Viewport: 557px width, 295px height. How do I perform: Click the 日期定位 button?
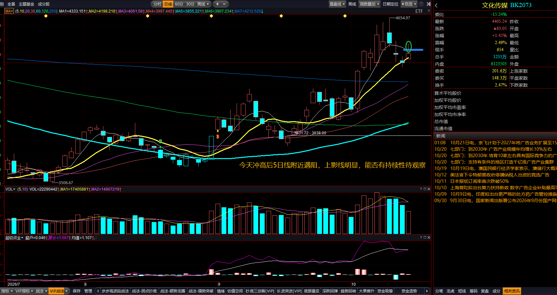click(x=391, y=4)
